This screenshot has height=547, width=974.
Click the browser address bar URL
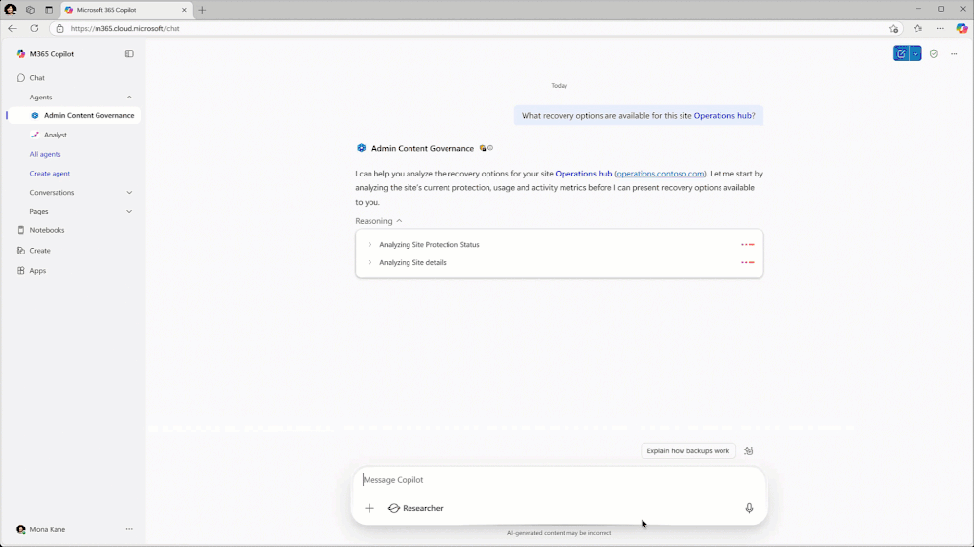click(x=125, y=28)
